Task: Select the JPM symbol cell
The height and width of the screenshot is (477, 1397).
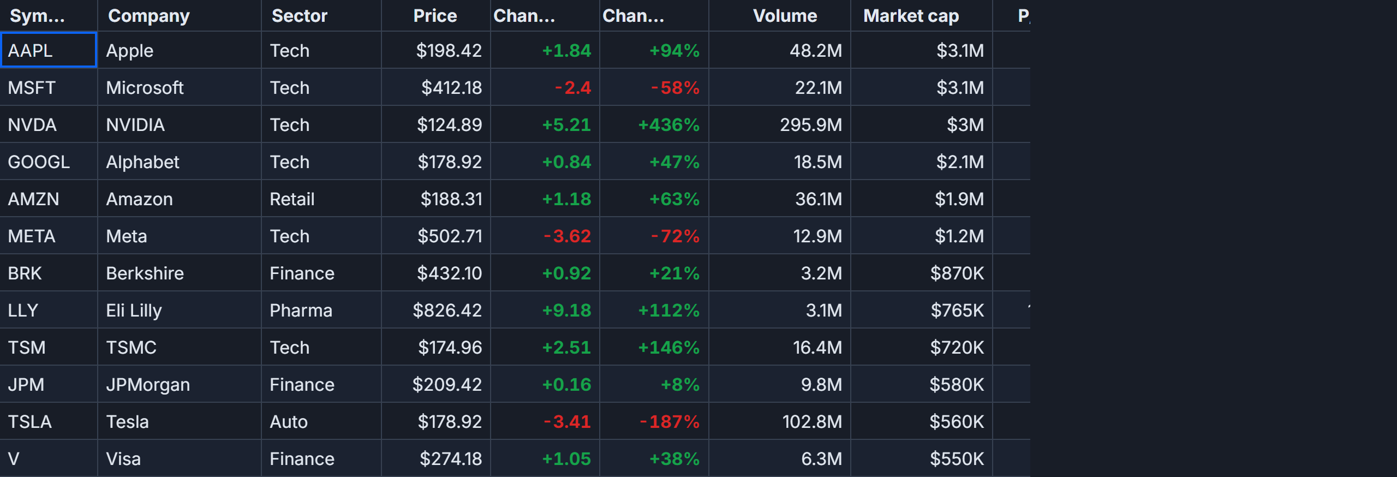Action: tap(49, 384)
